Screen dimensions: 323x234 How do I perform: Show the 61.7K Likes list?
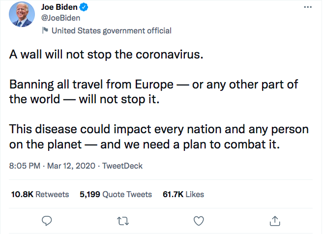pyautogui.click(x=183, y=194)
